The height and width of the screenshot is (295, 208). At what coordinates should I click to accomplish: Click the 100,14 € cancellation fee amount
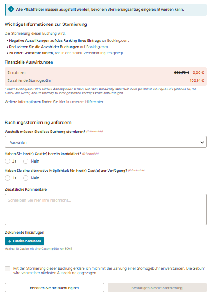196,80
